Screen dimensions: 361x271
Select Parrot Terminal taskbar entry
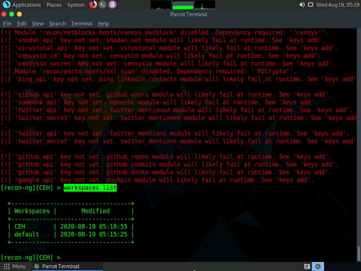68,266
